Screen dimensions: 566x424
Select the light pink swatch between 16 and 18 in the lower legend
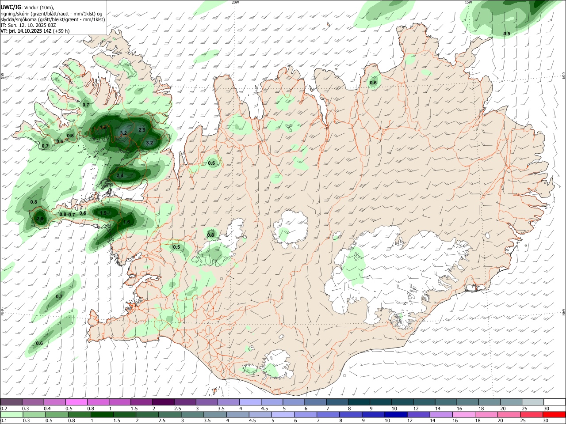tap(463, 414)
